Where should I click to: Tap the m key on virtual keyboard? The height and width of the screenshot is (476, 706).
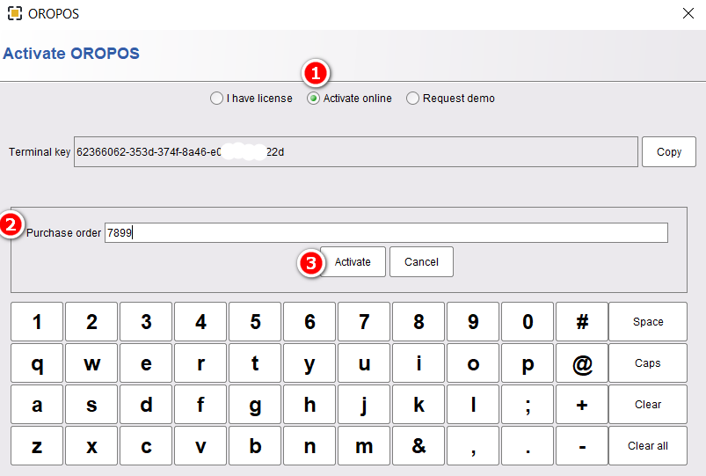coord(364,446)
